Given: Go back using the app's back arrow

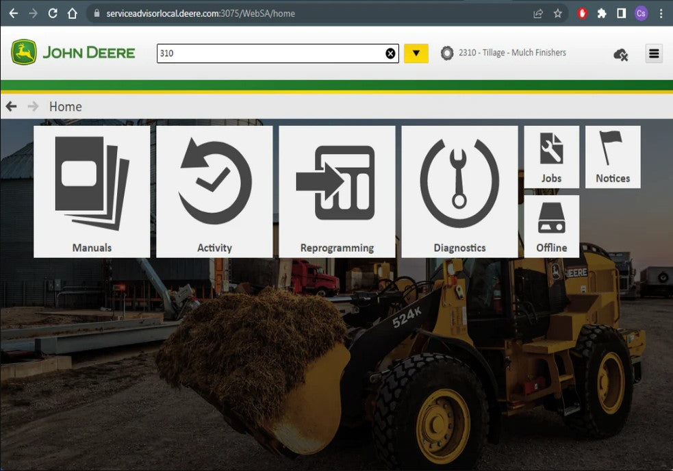Looking at the screenshot, I should point(11,106).
